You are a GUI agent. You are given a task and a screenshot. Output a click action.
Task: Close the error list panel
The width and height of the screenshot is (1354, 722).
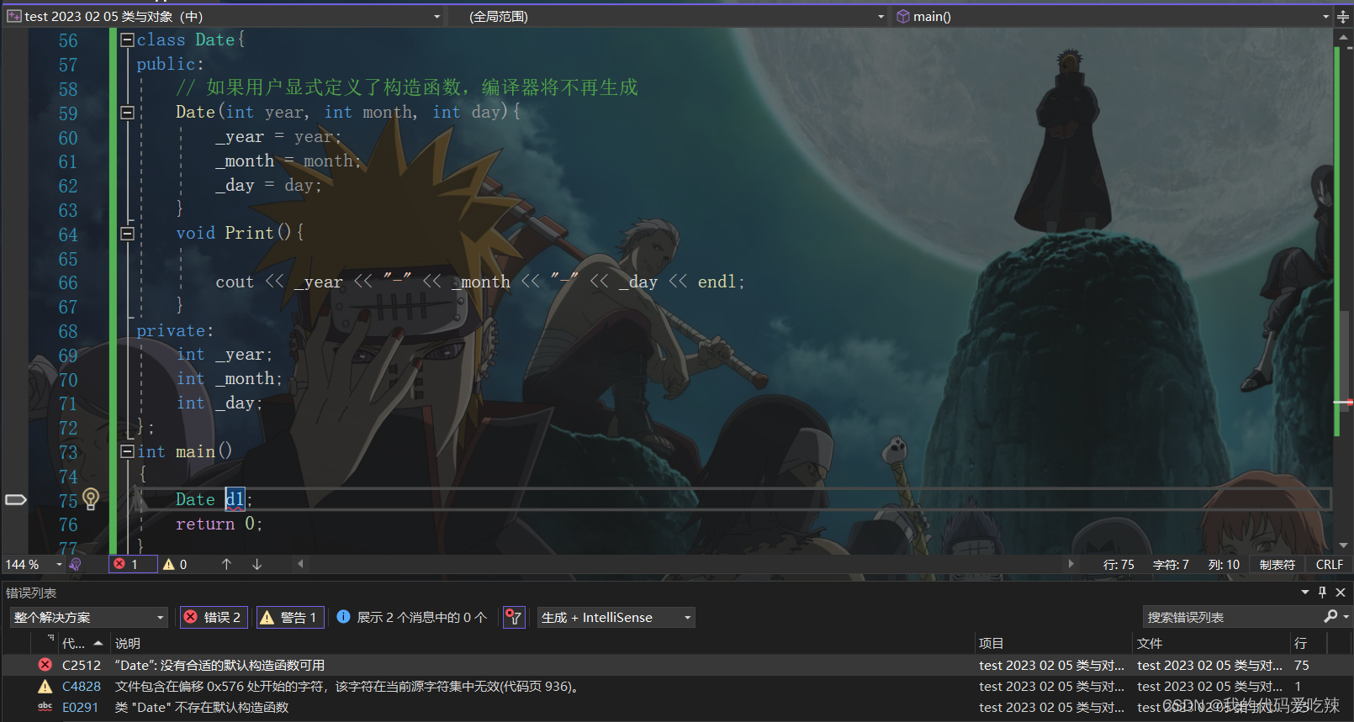click(x=1341, y=593)
